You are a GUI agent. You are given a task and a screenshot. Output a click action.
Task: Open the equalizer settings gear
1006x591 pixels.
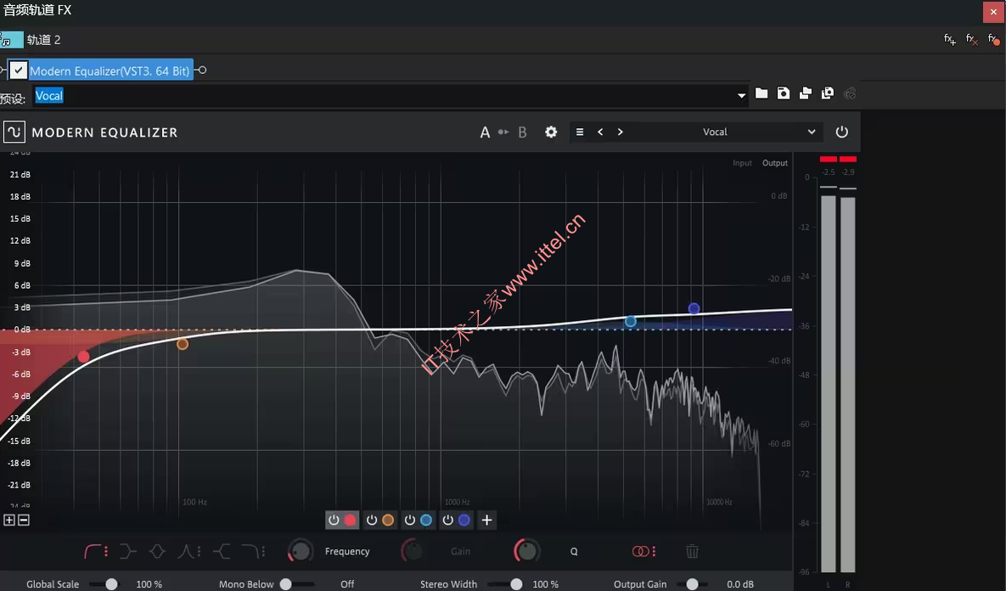pyautogui.click(x=551, y=132)
